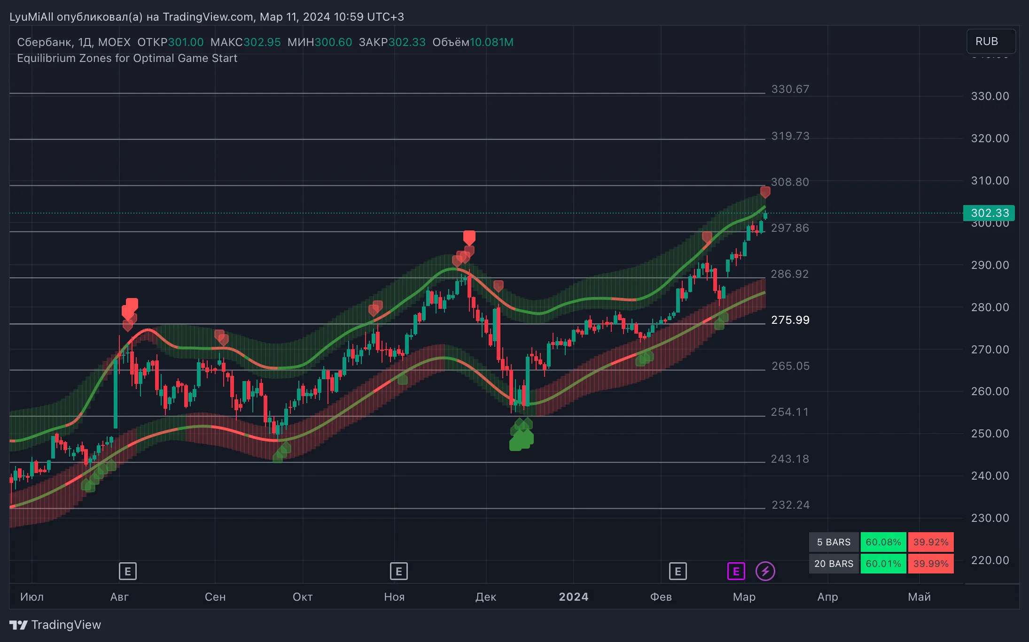The width and height of the screenshot is (1029, 642).
Task: Open the RUB currency selector
Action: [x=991, y=41]
